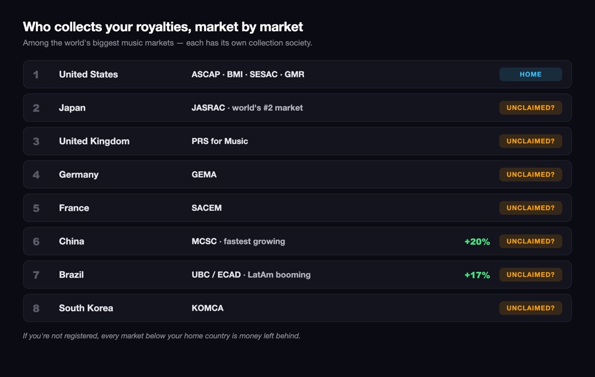595x377 pixels.
Task: Click the heading "Who collects your royalties"
Action: (x=163, y=27)
